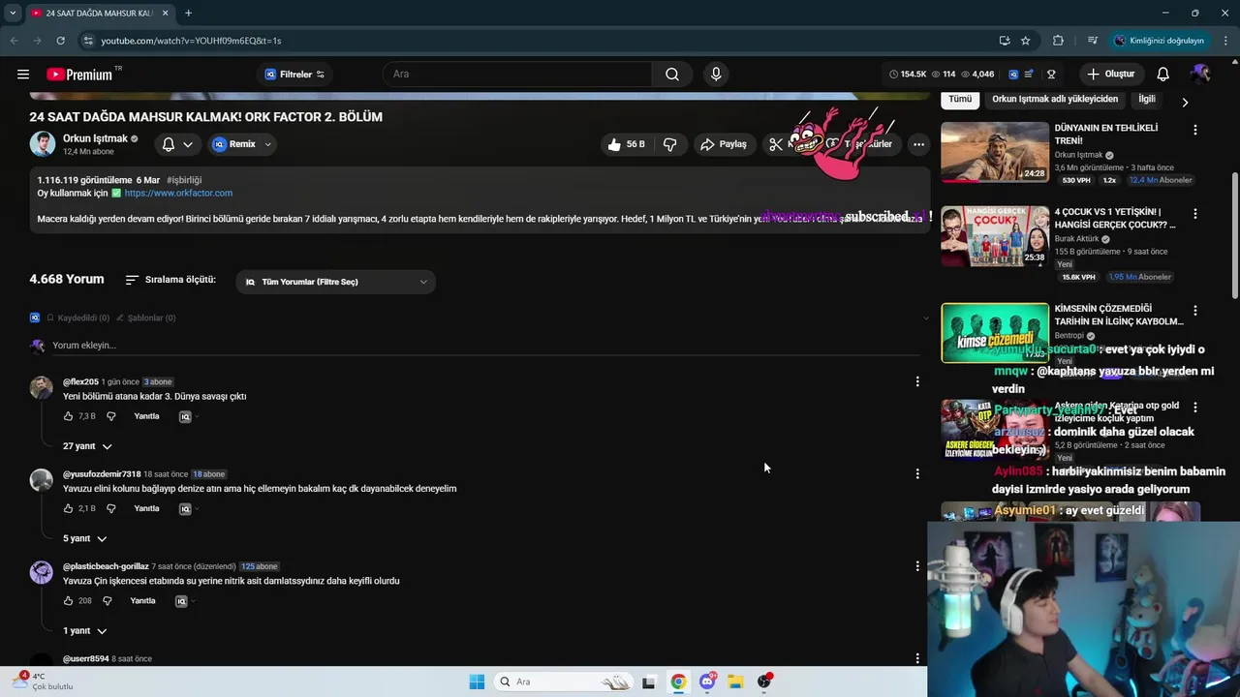Click the Paylaş share button
The image size is (1240, 697).
pyautogui.click(x=724, y=144)
